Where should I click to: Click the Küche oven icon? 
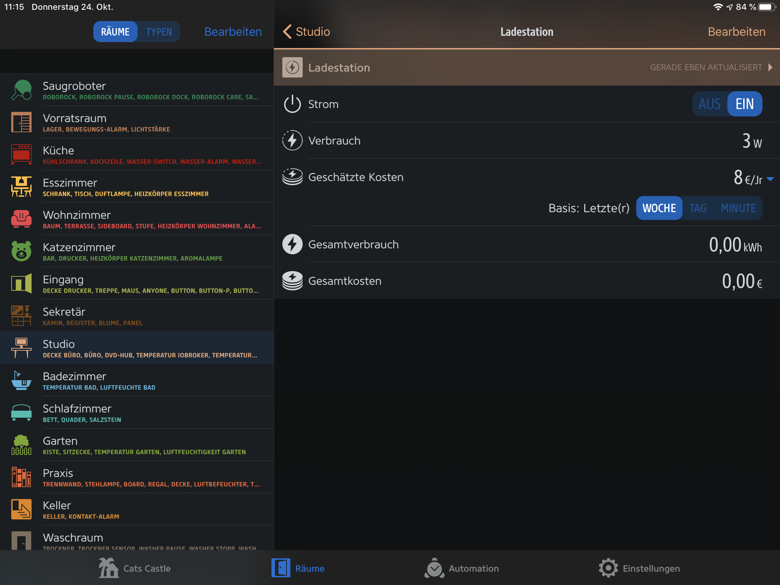(x=21, y=154)
